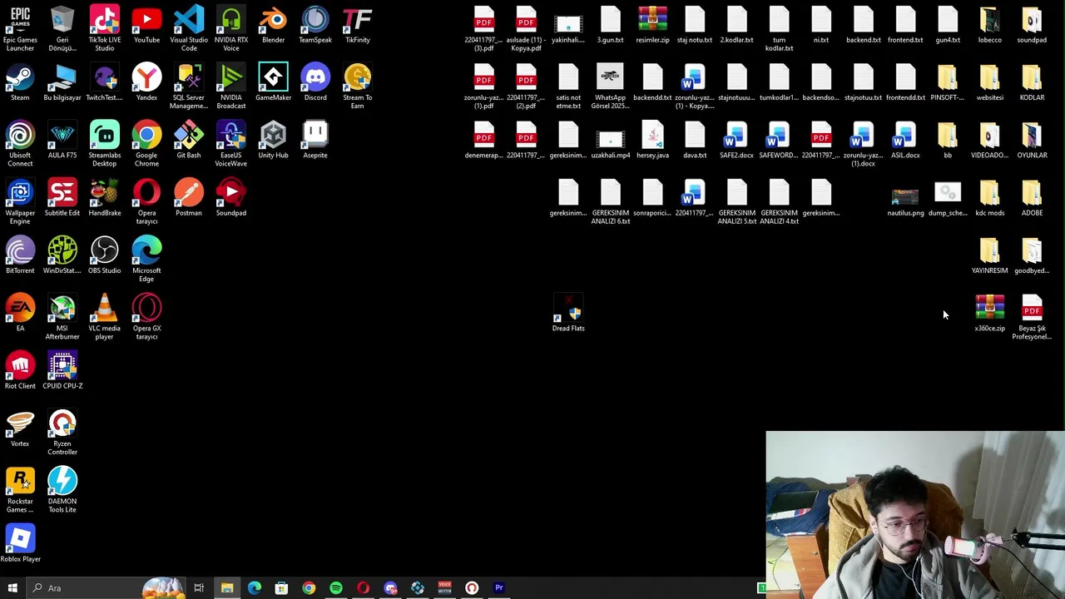Select the GameMaker desktop icon

(273, 82)
